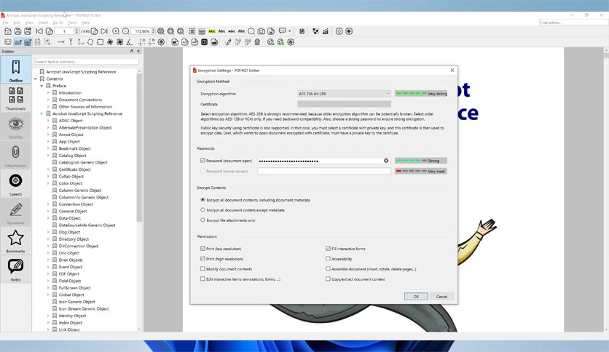Click the certificate ribbon icon in toolbar
Viewport: 609px width, 352px height.
[x=257, y=42]
